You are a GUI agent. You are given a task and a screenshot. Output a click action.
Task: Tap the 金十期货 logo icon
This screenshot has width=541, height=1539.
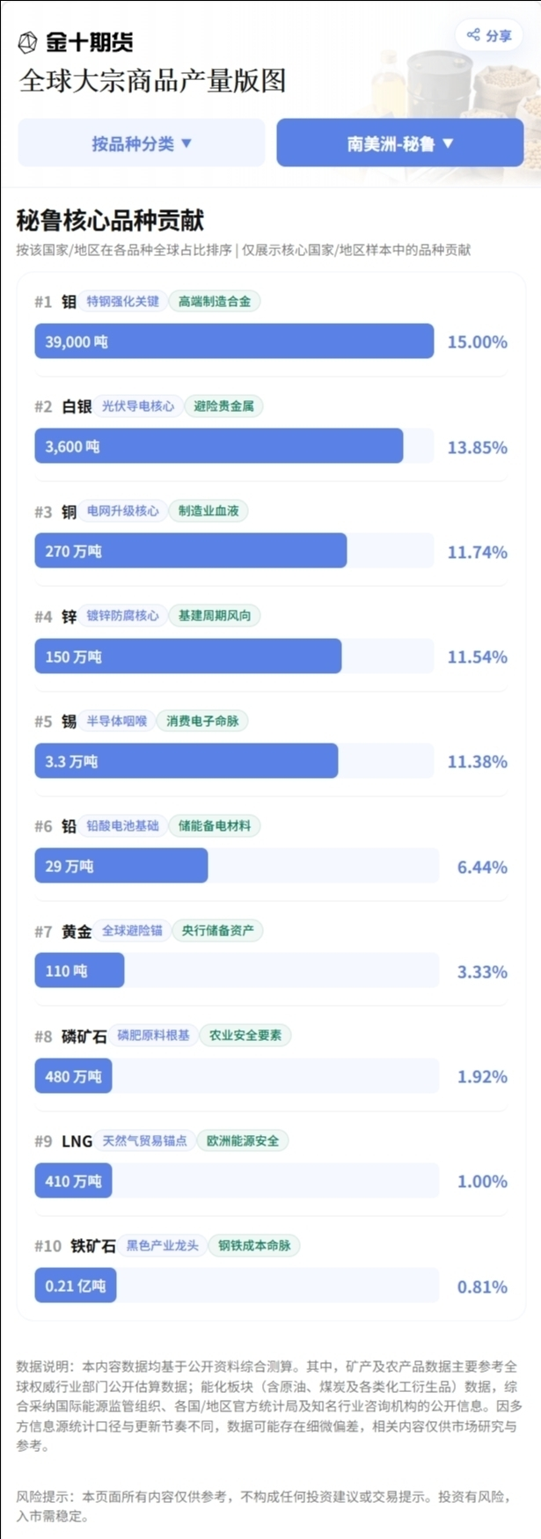coord(28,41)
